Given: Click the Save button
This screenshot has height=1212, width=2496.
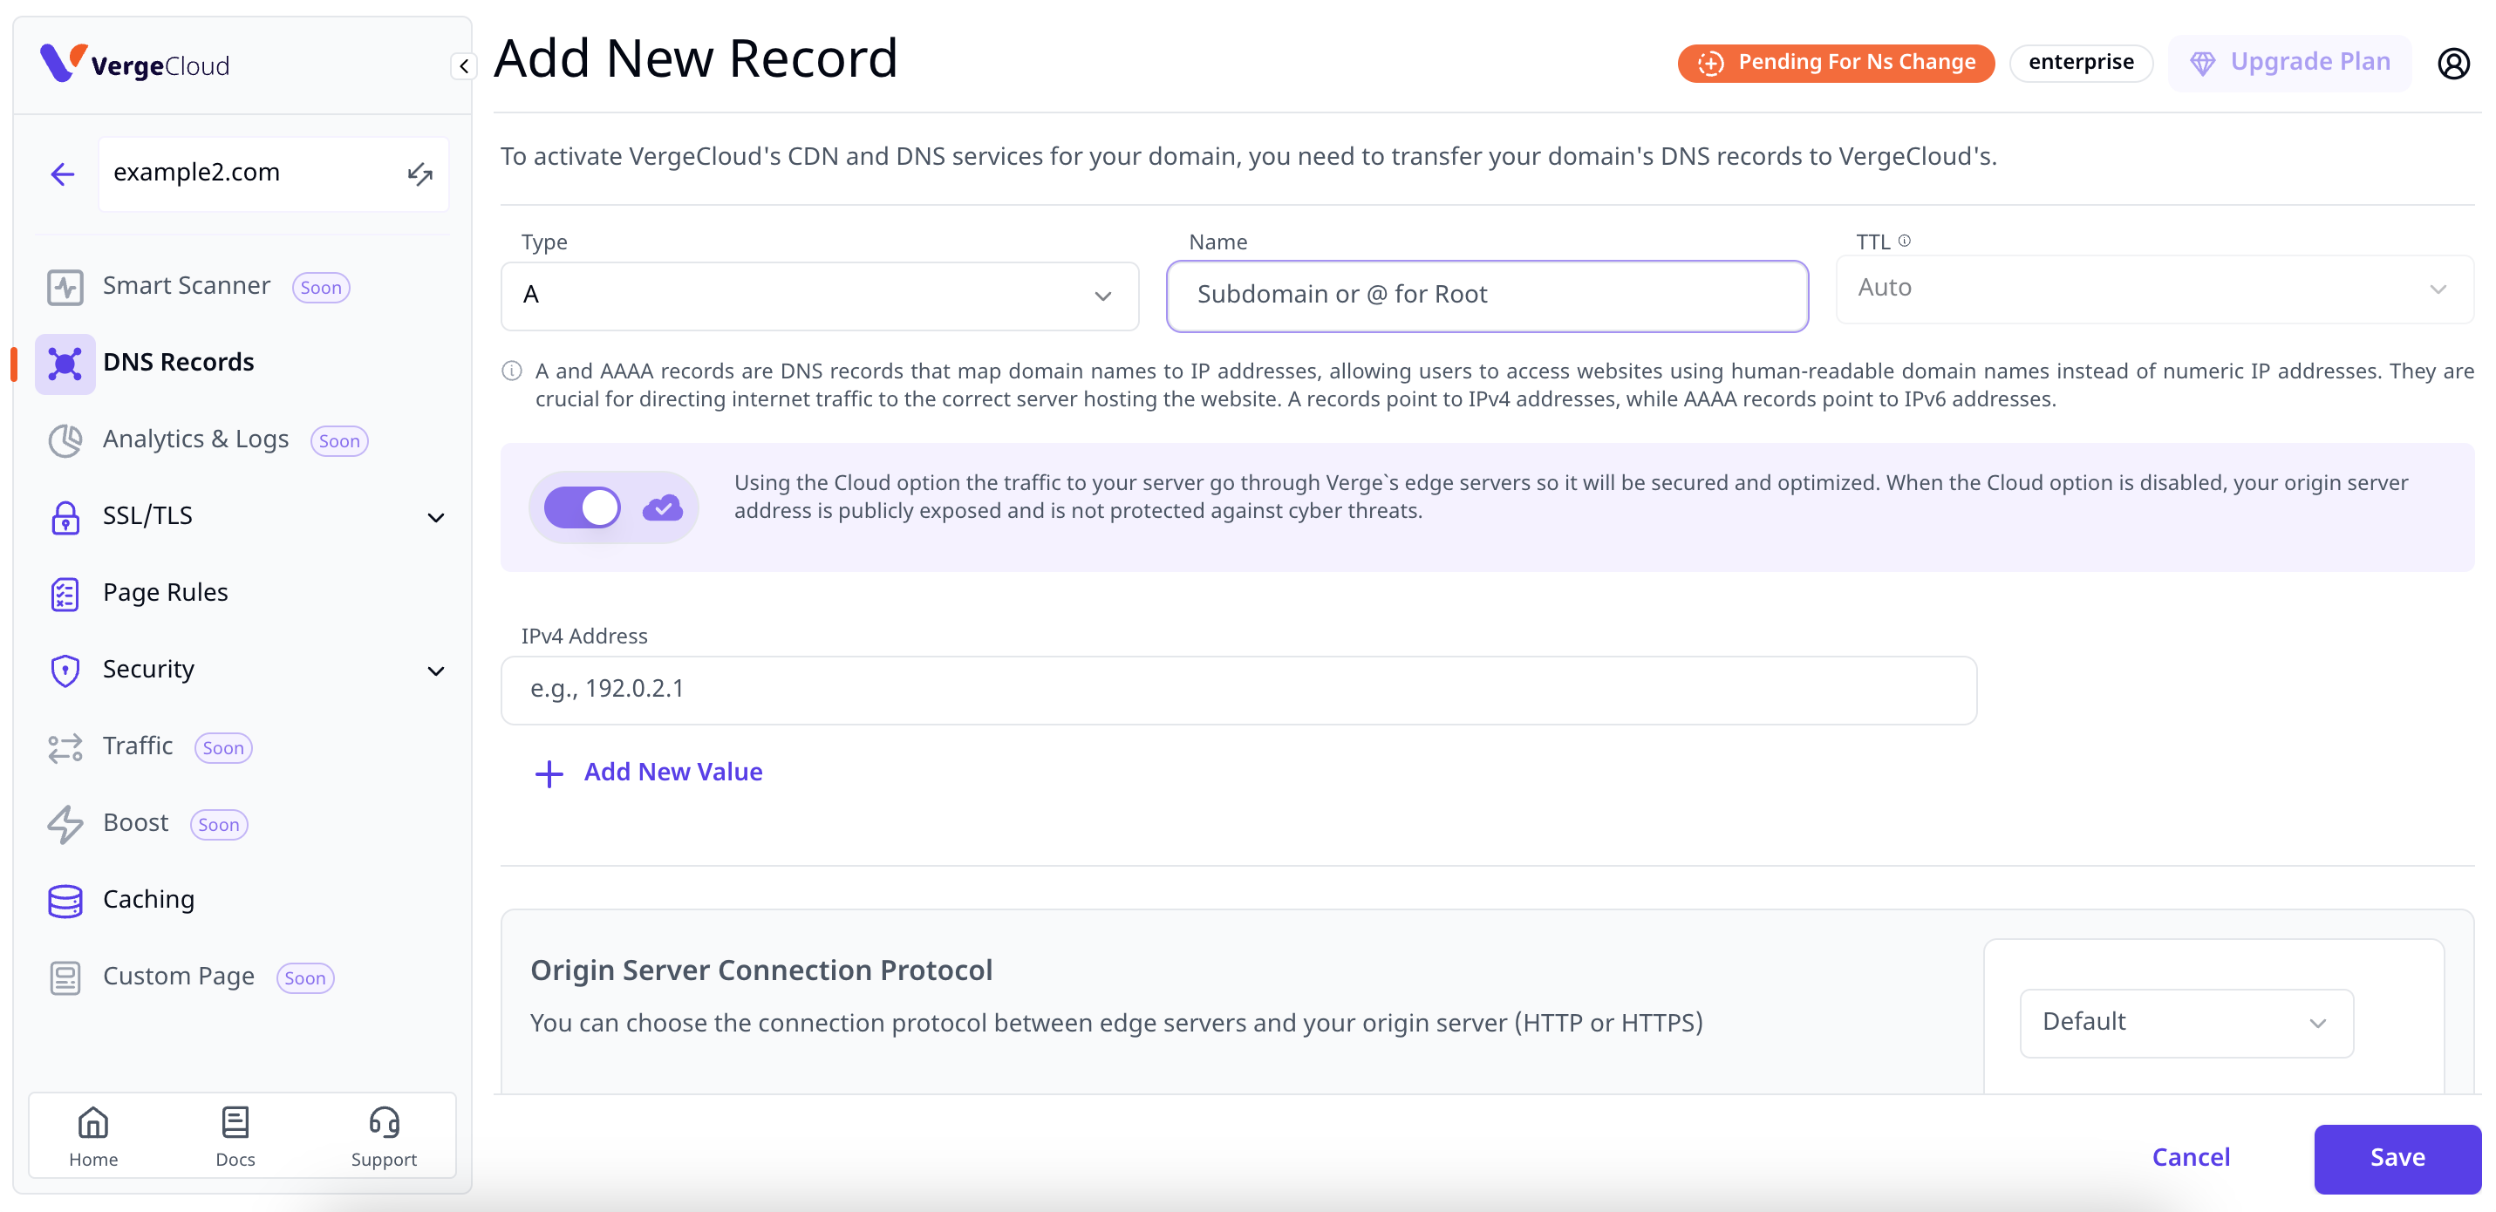Looking at the screenshot, I should (x=2394, y=1154).
